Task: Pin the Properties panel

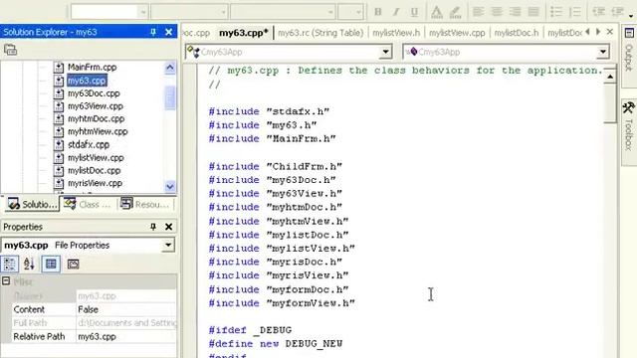Action: click(x=153, y=227)
